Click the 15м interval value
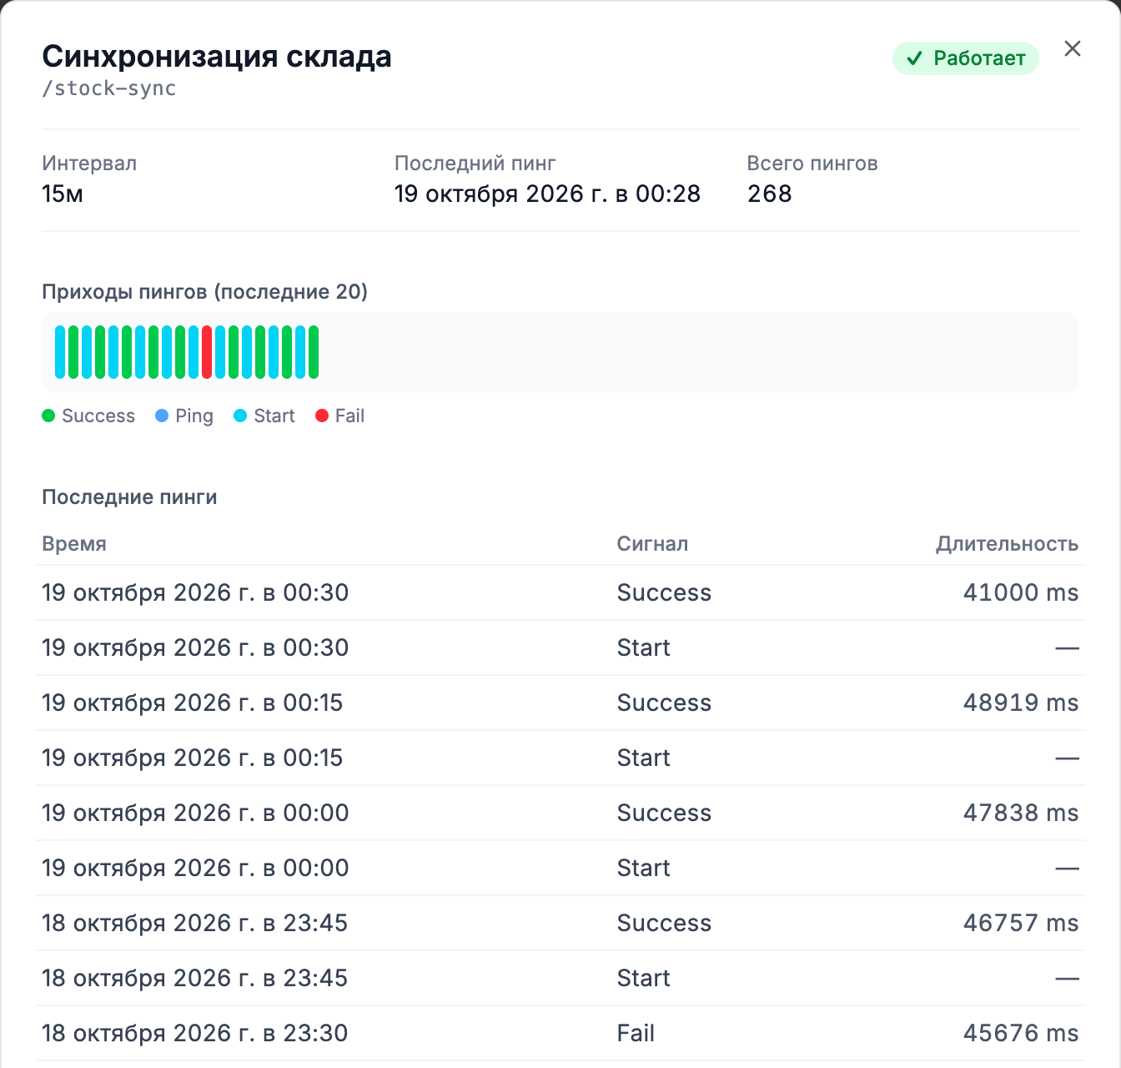This screenshot has height=1068, width=1121. coord(63,194)
